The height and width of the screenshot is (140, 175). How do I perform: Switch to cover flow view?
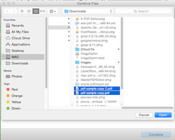click(x=42, y=11)
